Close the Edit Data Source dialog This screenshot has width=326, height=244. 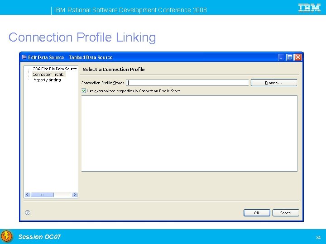(x=298, y=57)
